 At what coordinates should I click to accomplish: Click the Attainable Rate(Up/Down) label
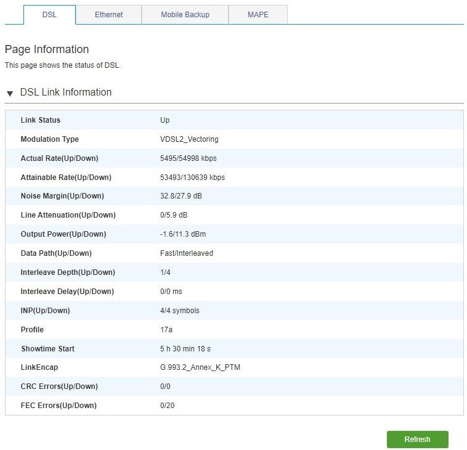[66, 178]
